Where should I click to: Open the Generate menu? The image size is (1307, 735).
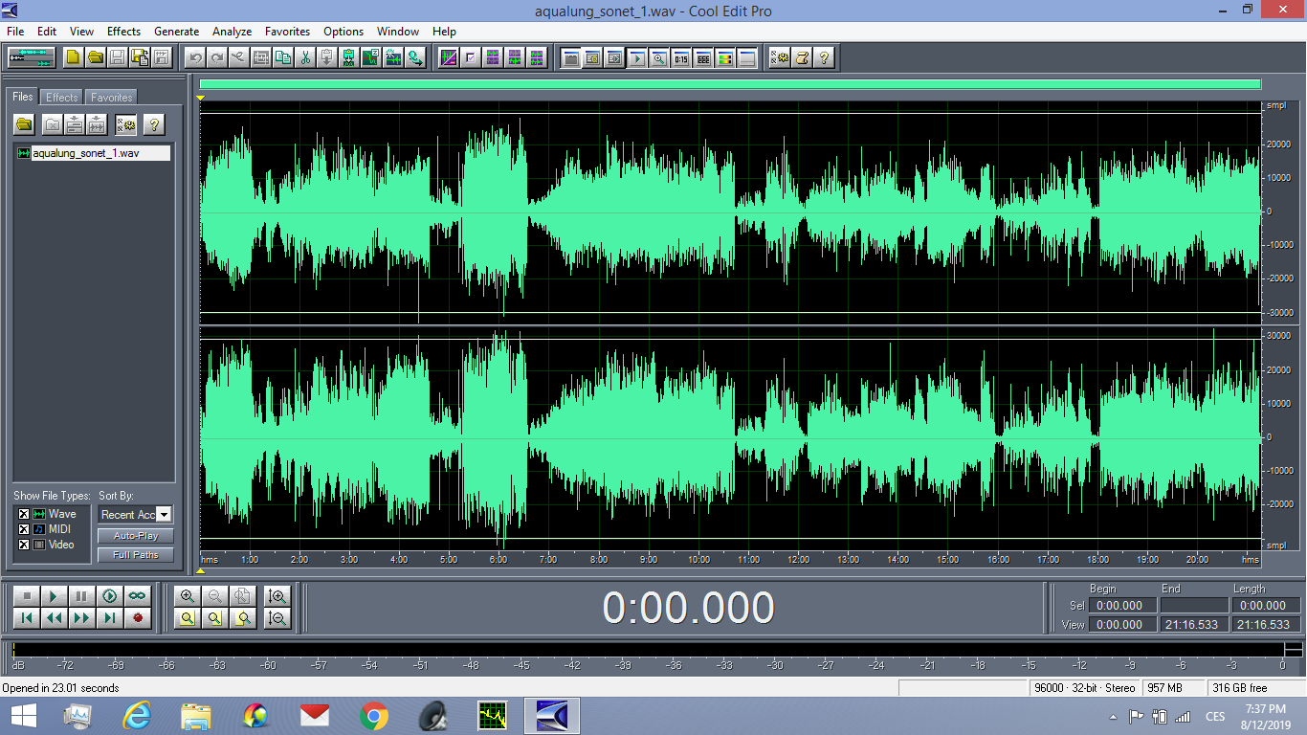tap(176, 32)
